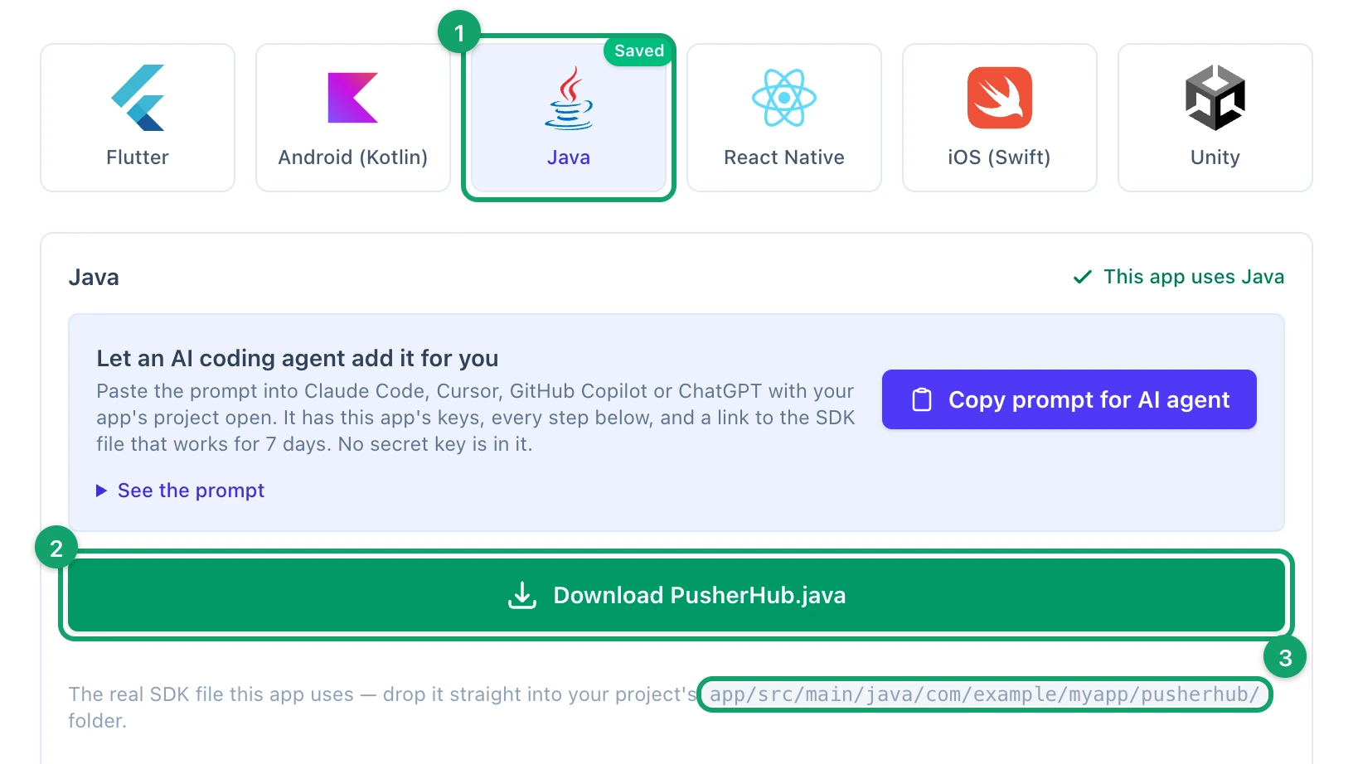Click the Swift bird logo
The image size is (1353, 764).
click(1000, 98)
